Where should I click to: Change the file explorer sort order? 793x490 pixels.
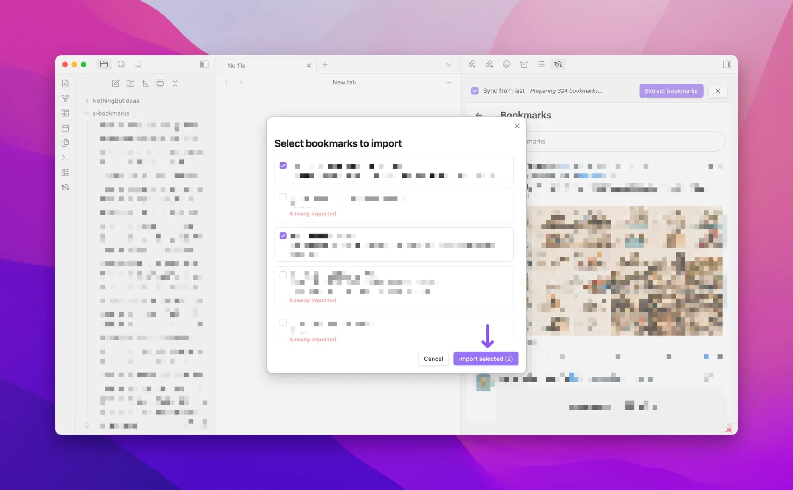[x=145, y=84]
